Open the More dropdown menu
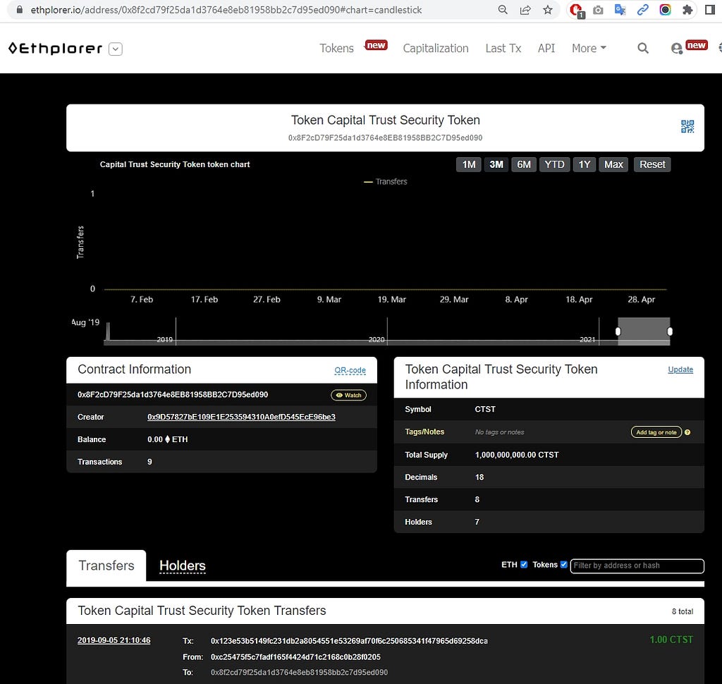 (589, 49)
